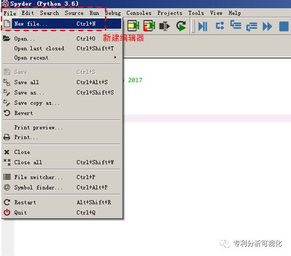Image resolution: width=291 pixels, height=256 pixels.
Task: Open the Source menu
Action: [74, 13]
